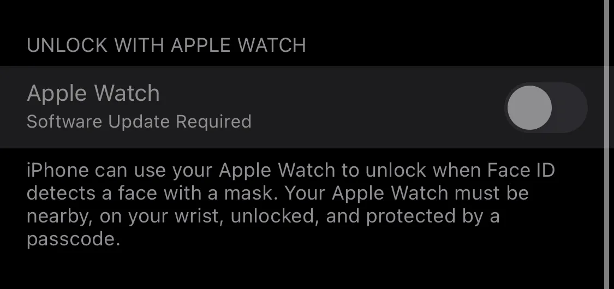
Task: Click the dark track of the Apple Watch toggle
Action: 570,107
